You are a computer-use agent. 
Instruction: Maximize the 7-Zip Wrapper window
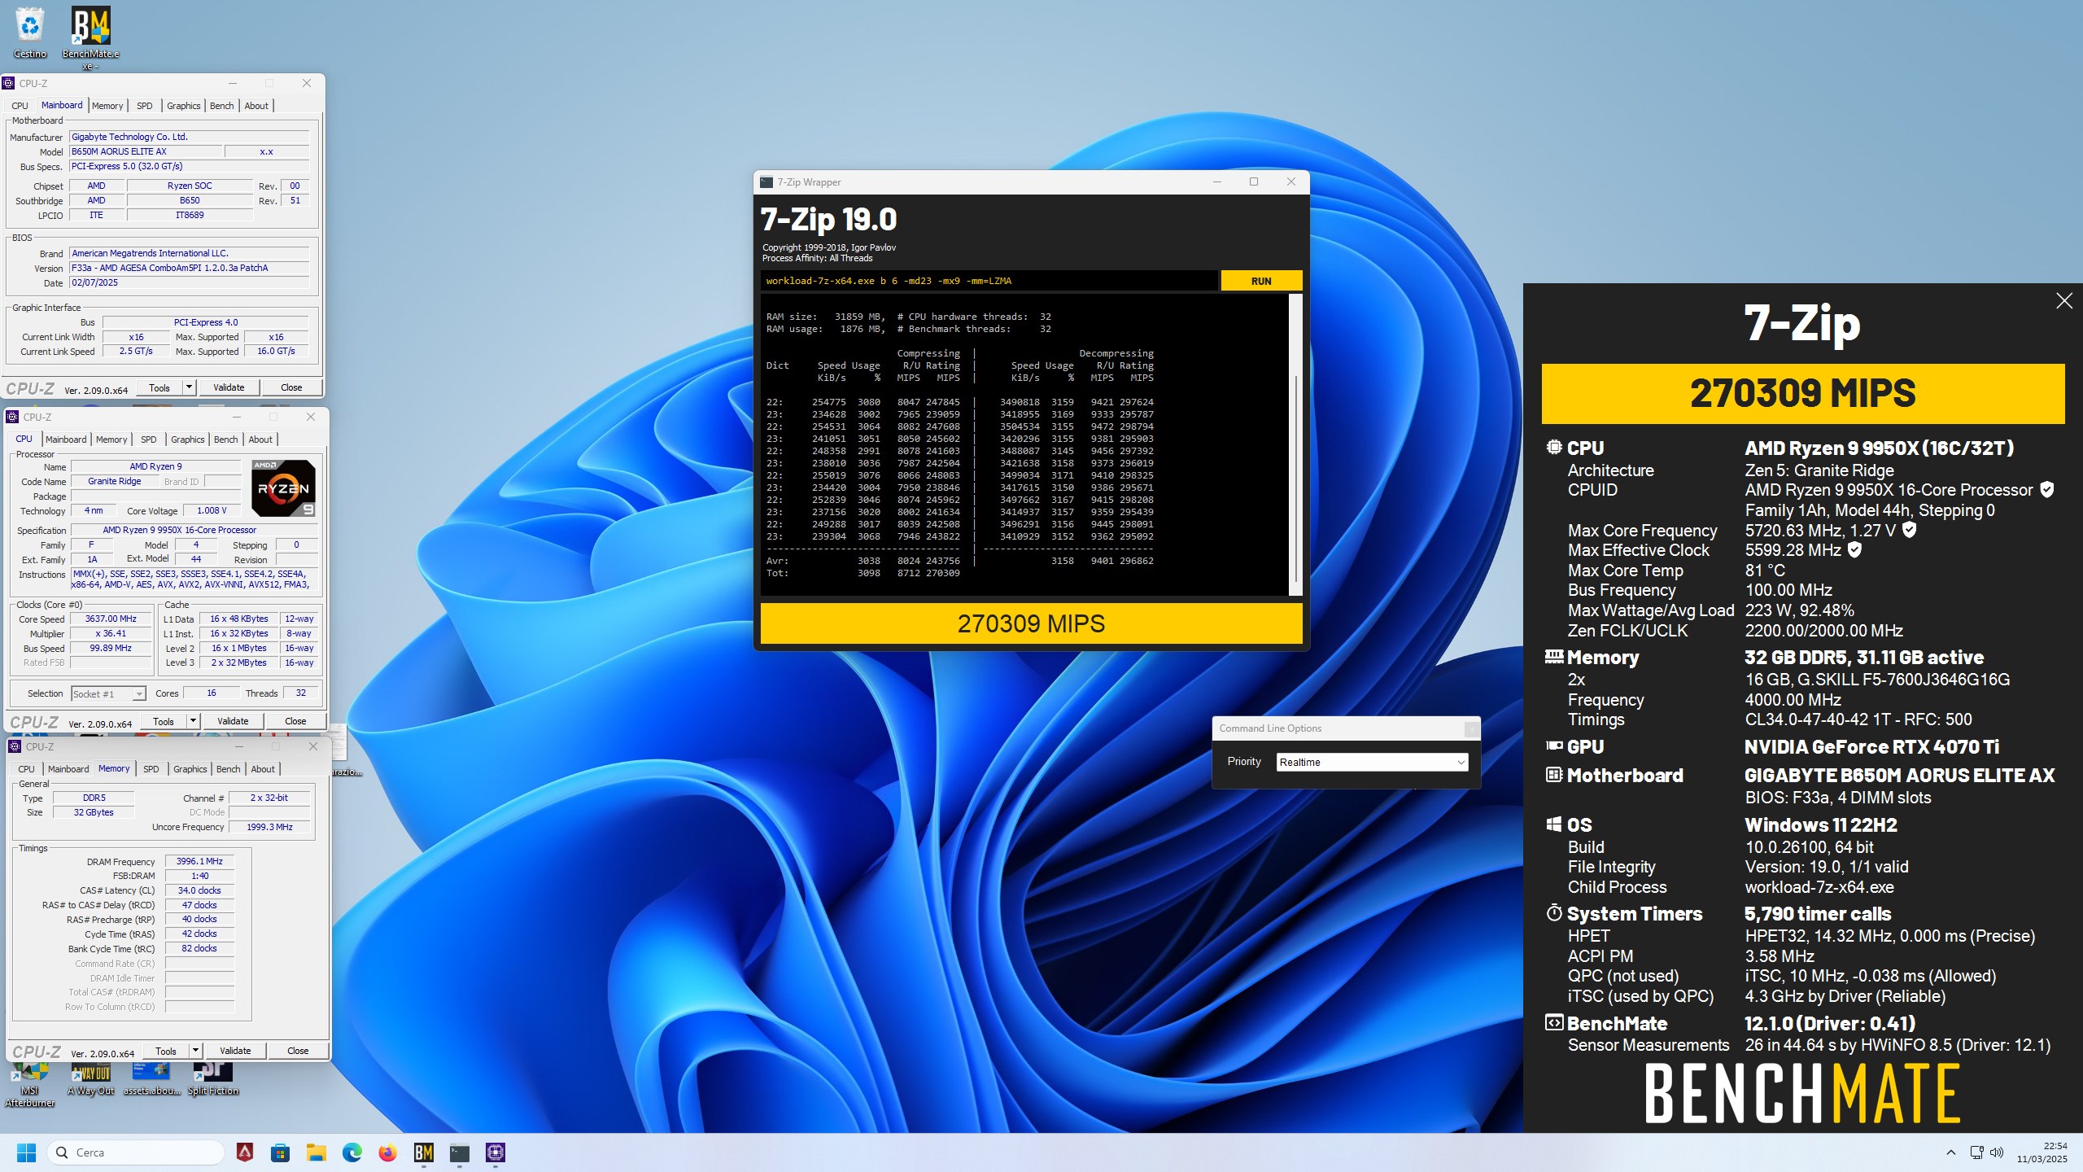[1253, 182]
